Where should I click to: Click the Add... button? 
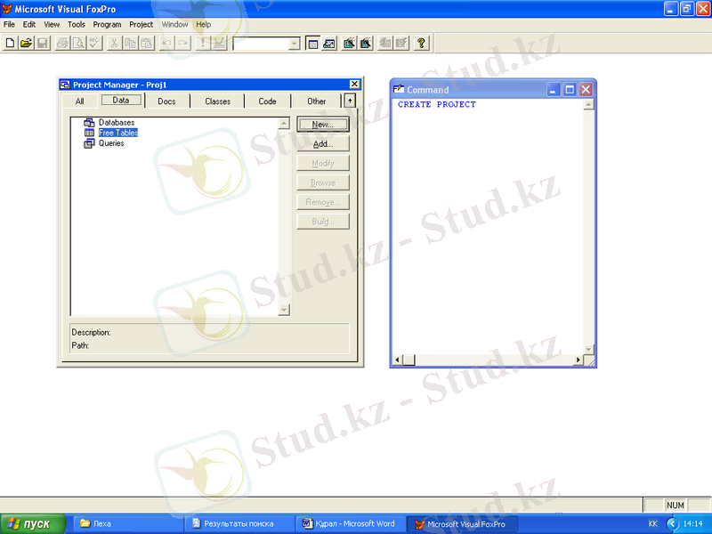323,144
